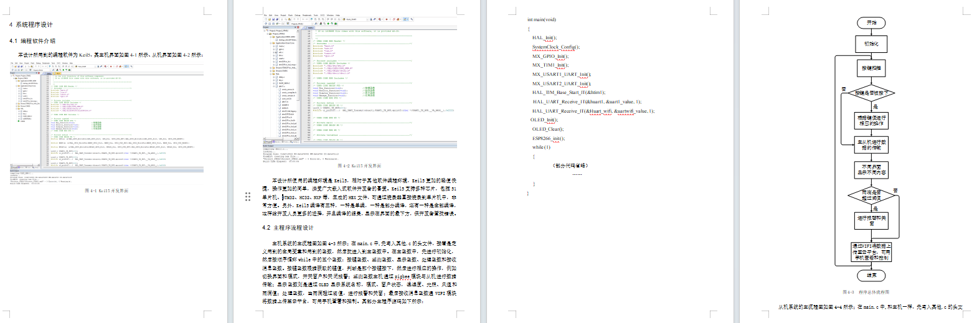The height and width of the screenshot is (323, 977).
Task: Click heading 4.1 编程软件介绍
Action: pyautogui.click(x=32, y=41)
